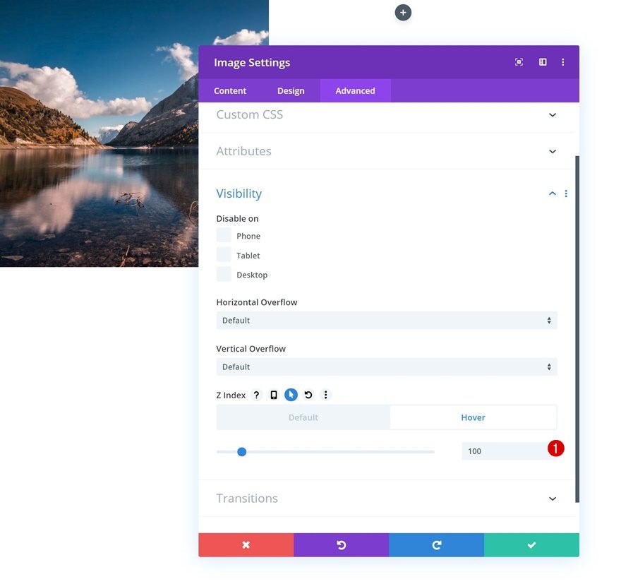Select the Default Z Index state
The width and height of the screenshot is (621, 584).
click(x=303, y=417)
